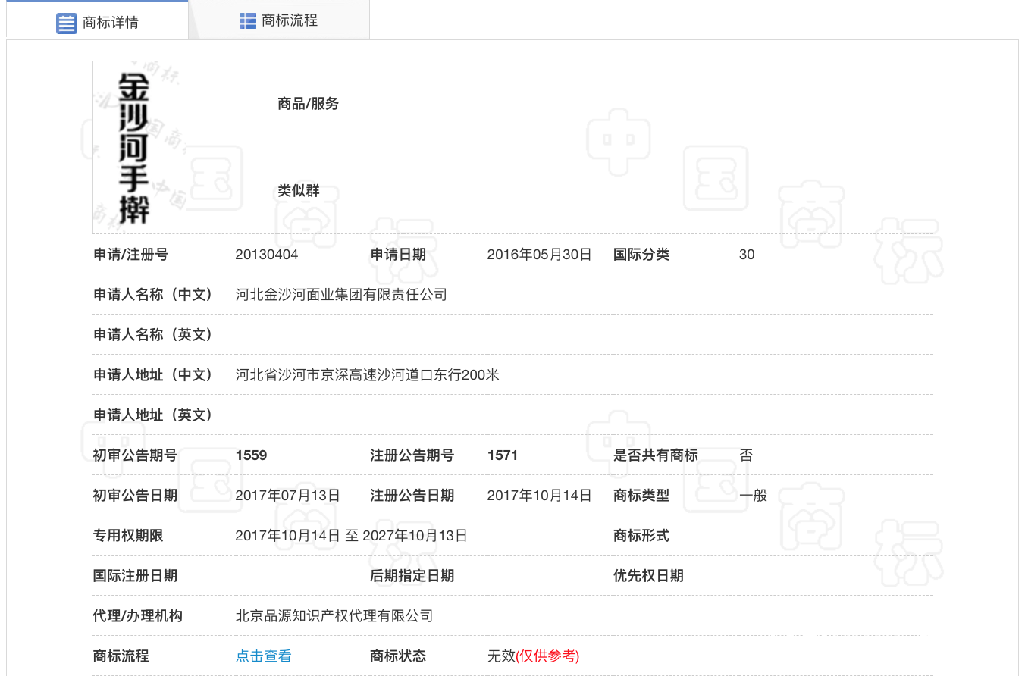Click the 申请人地址（英文） label
The width and height of the screenshot is (1025, 676).
[153, 415]
